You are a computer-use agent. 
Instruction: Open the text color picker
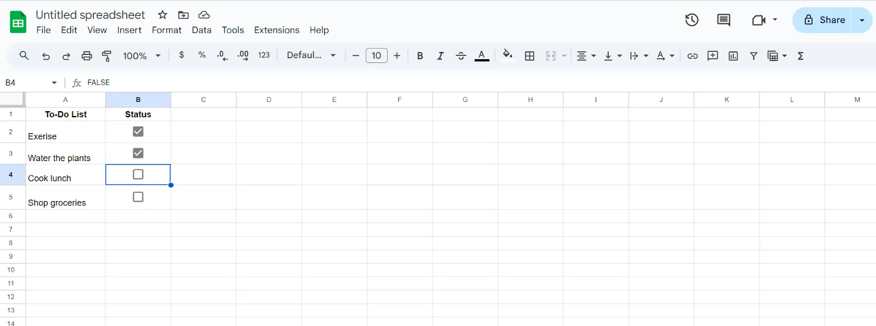482,56
